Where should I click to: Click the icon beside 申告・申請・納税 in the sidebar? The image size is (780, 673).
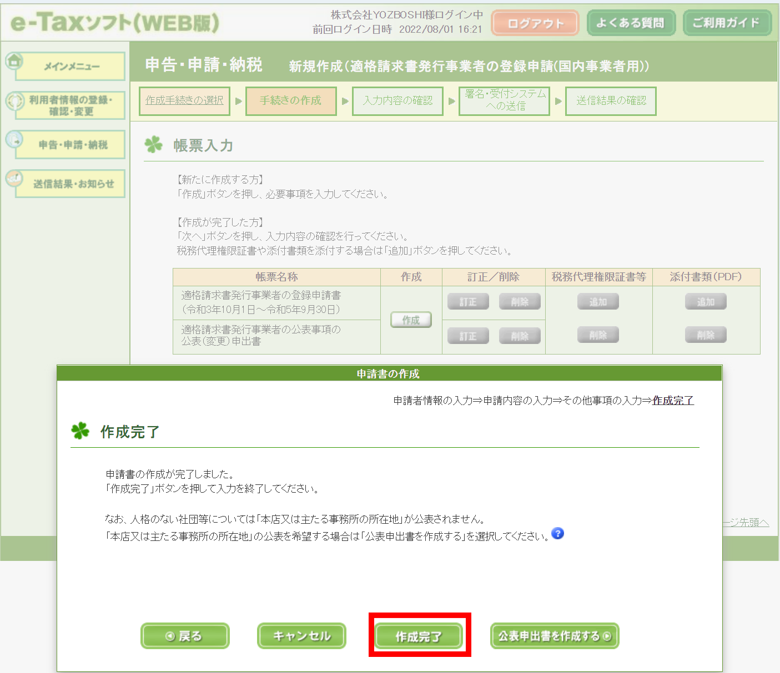click(14, 139)
